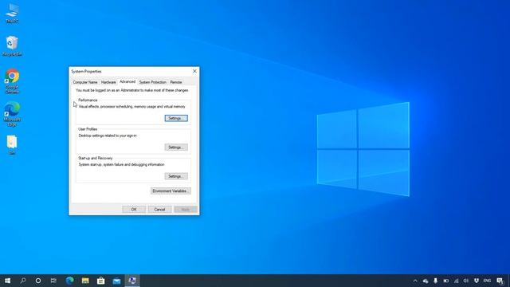The image size is (510, 287).
Task: Switch to System Protection tab
Action: click(x=152, y=82)
